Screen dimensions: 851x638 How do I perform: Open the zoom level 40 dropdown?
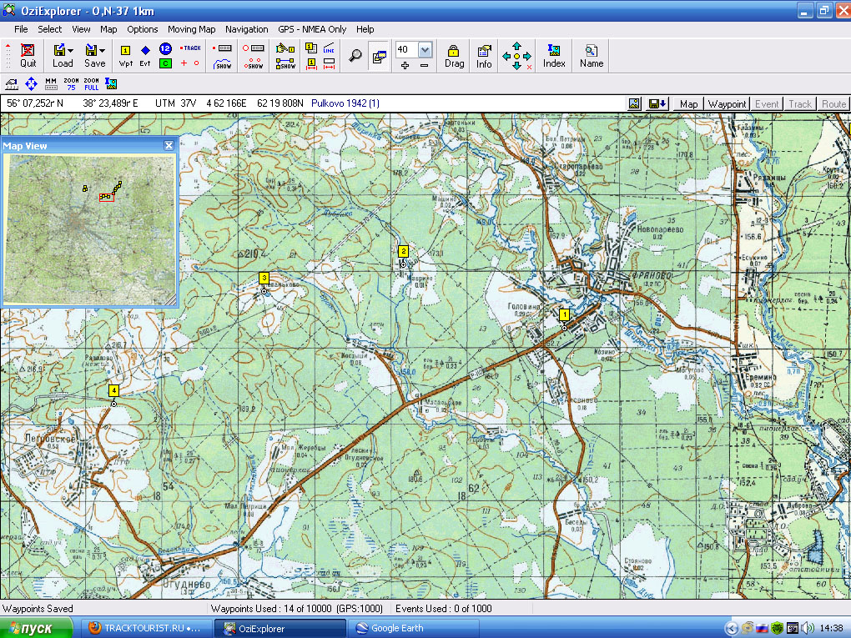(x=425, y=49)
